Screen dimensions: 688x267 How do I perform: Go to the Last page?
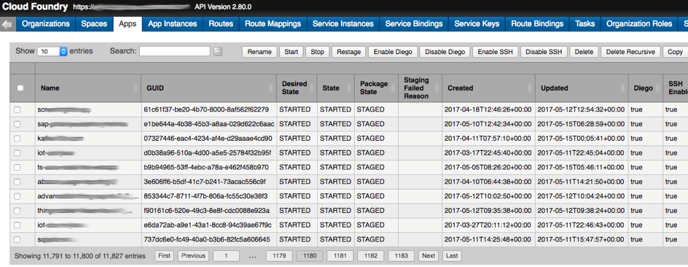452,255
